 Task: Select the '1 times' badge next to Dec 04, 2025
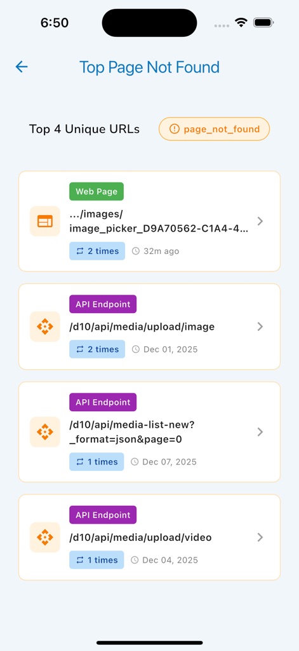tap(96, 560)
